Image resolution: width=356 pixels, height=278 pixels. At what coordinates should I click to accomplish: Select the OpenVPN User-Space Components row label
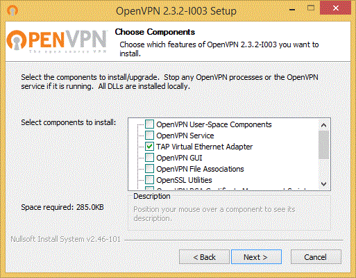pyautogui.click(x=214, y=124)
